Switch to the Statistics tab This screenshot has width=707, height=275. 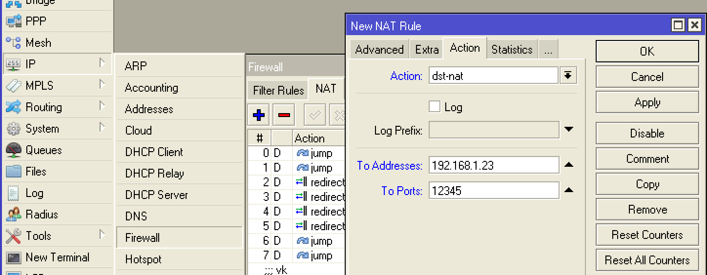(x=512, y=50)
